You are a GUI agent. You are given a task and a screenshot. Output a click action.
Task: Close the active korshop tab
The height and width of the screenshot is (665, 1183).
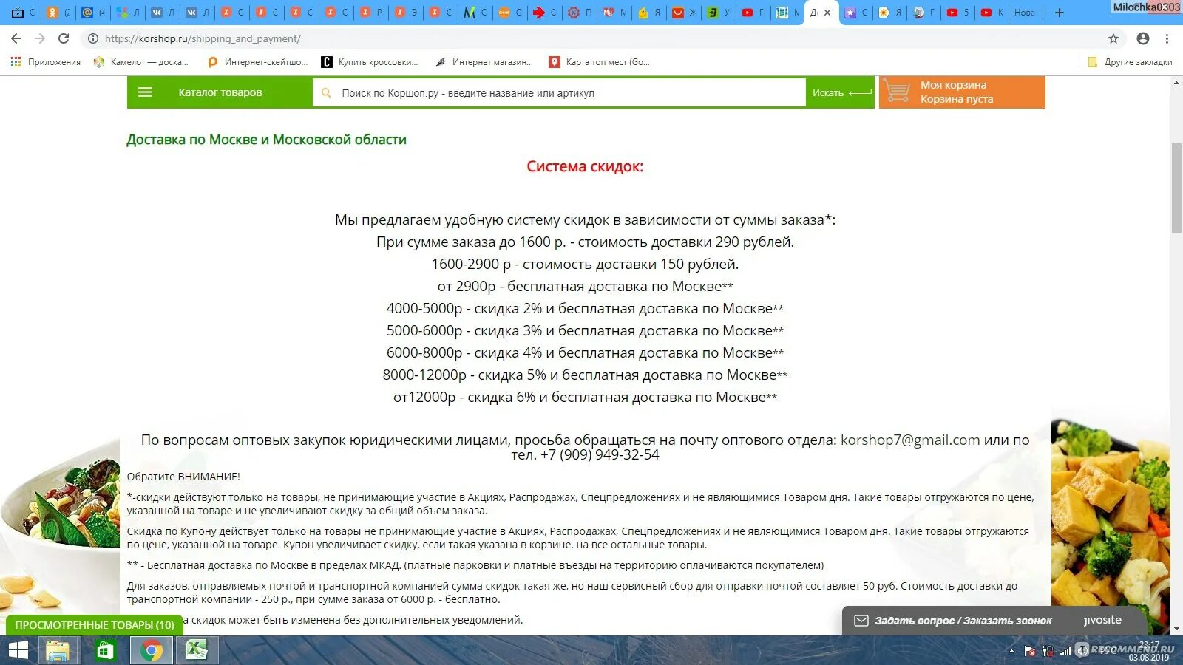pyautogui.click(x=827, y=13)
